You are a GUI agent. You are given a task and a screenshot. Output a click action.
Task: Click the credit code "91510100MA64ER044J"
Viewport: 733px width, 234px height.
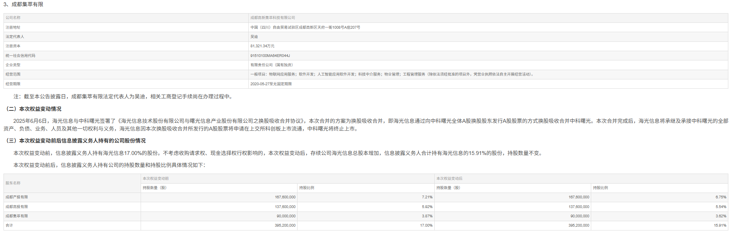[x=270, y=56]
